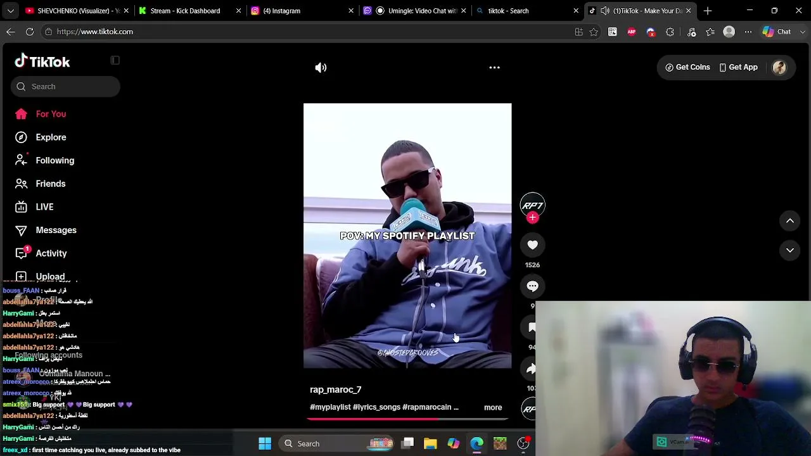Screen dimensions: 811x456
Task: Open the Activity notifications
Action: (x=41, y=253)
